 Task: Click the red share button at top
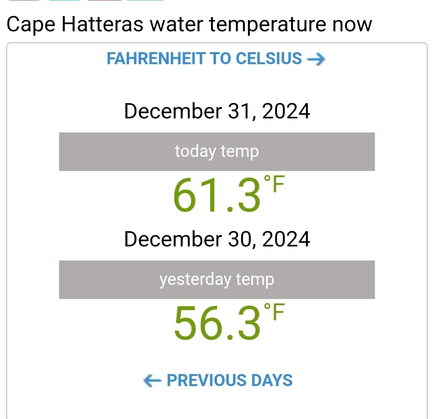pyautogui.click(x=104, y=0)
